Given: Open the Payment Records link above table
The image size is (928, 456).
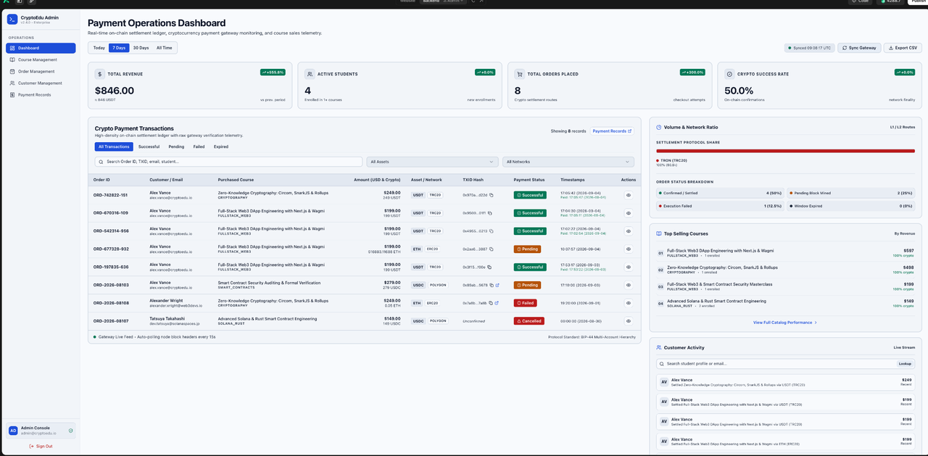Looking at the screenshot, I should (613, 131).
